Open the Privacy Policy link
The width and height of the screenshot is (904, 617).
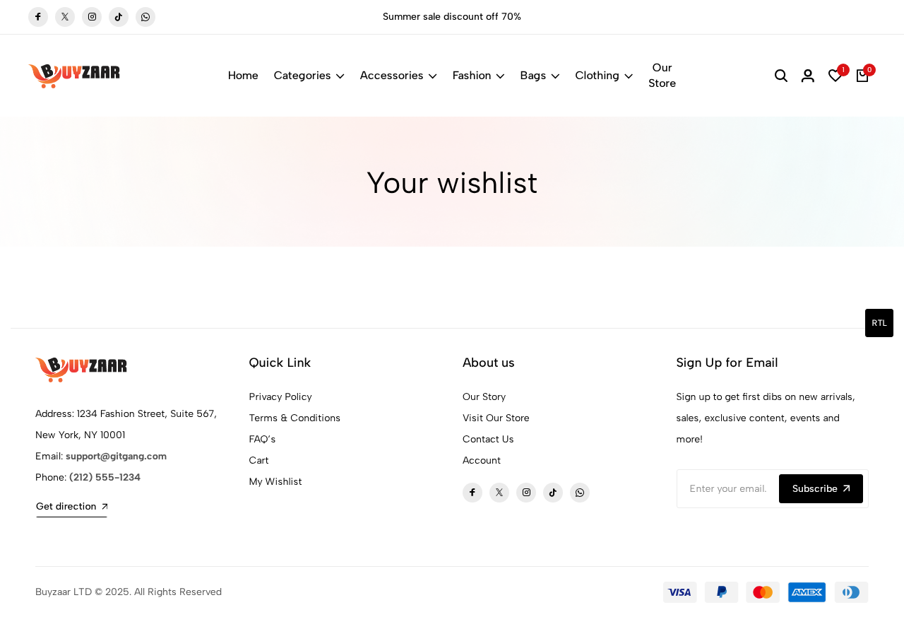(x=280, y=397)
